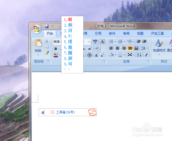Shrink font size with small A

click(102, 55)
